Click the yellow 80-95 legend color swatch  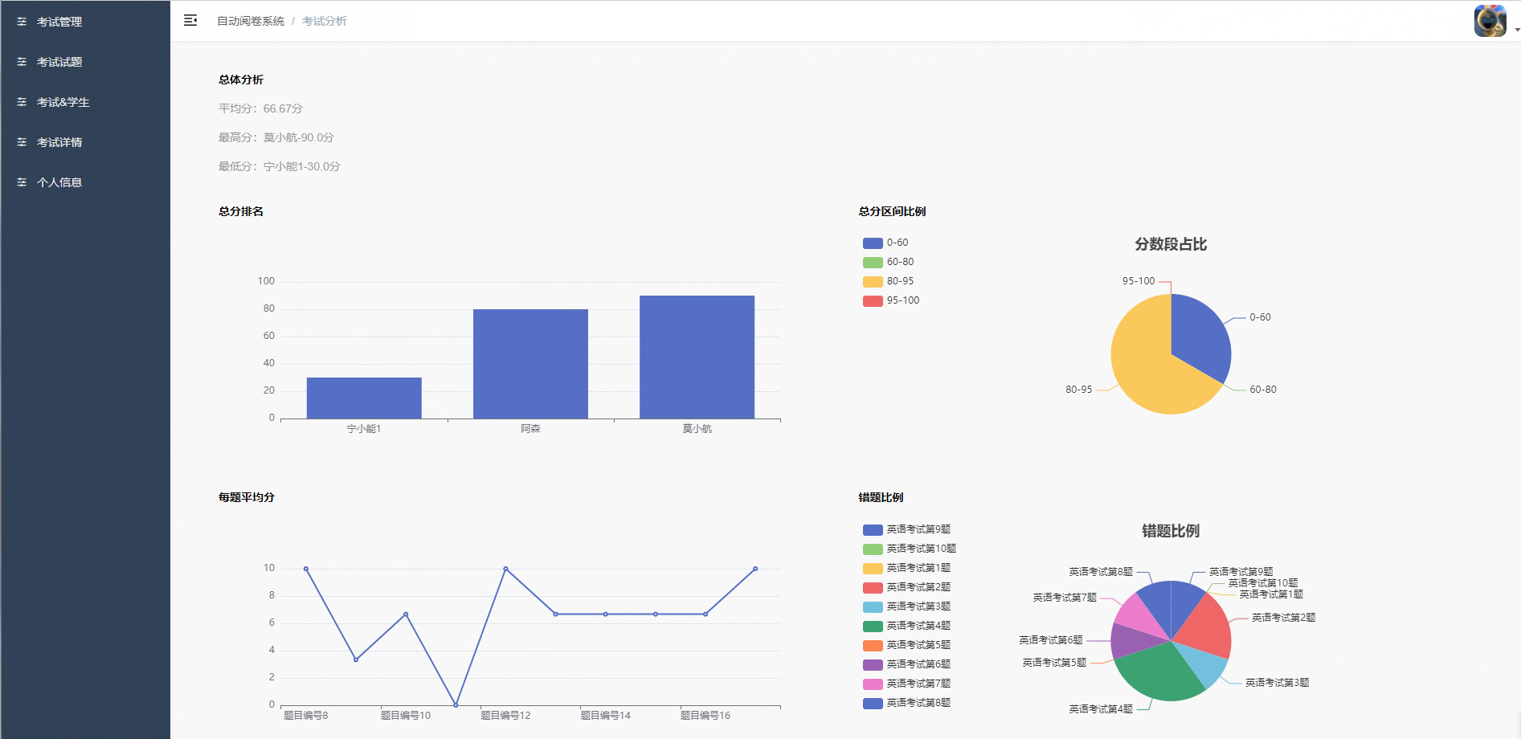coord(873,281)
